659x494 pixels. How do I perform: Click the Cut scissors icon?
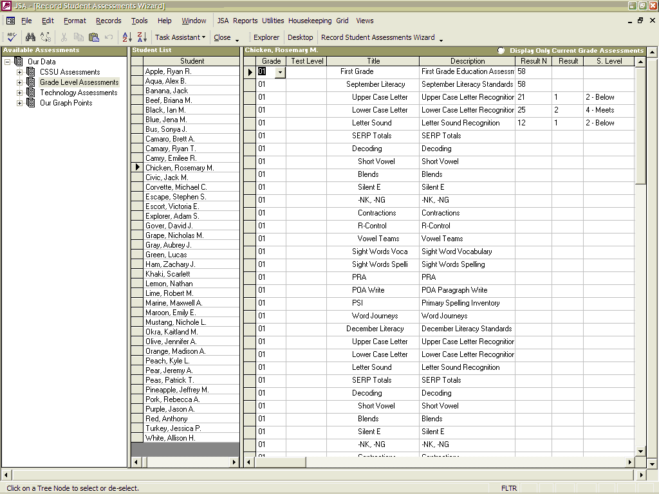coord(64,37)
